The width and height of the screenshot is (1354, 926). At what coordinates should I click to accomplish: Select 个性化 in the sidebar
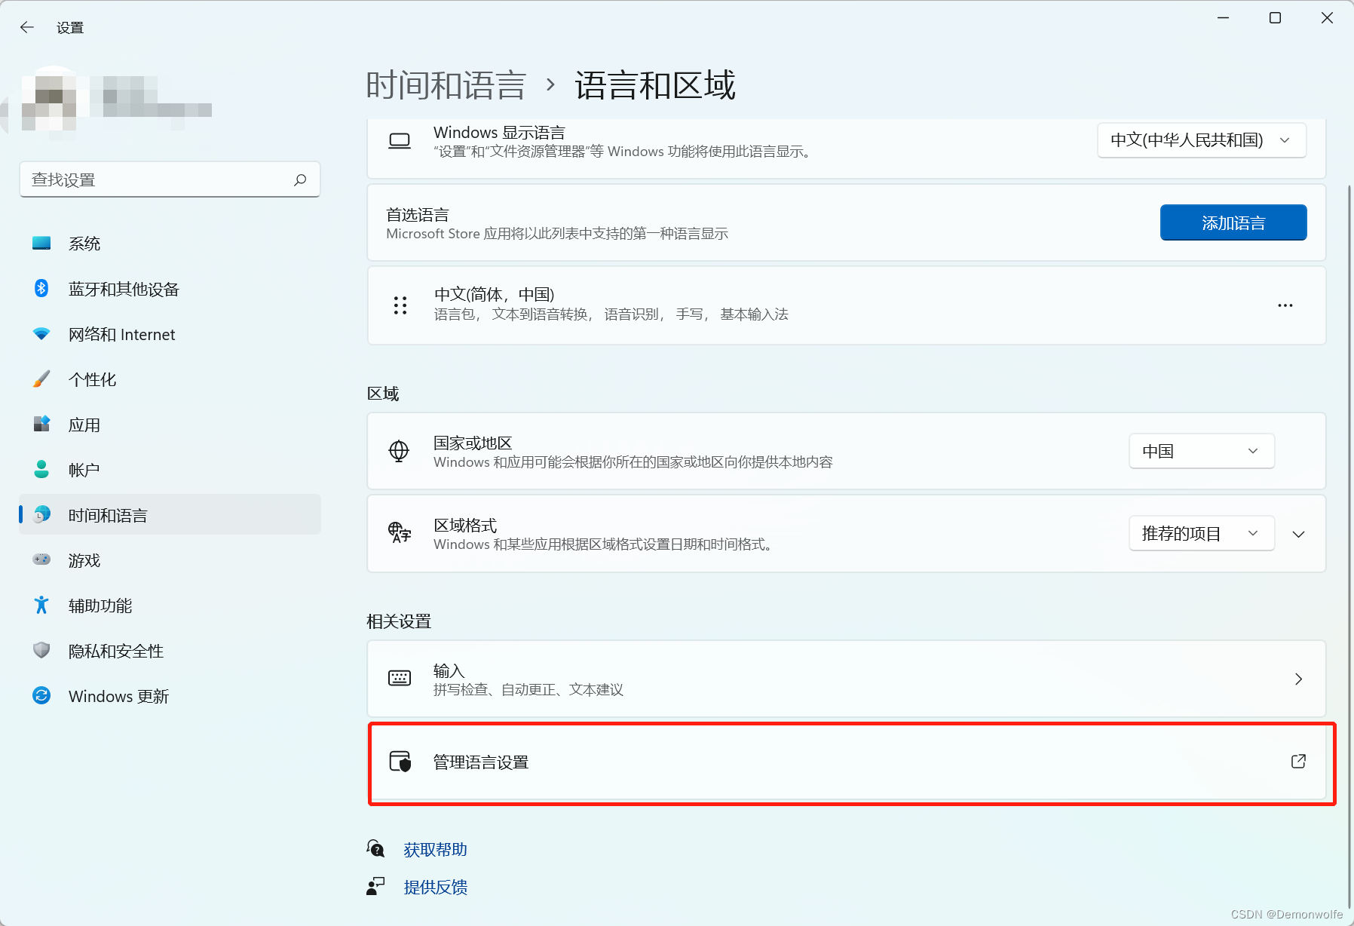click(170, 379)
